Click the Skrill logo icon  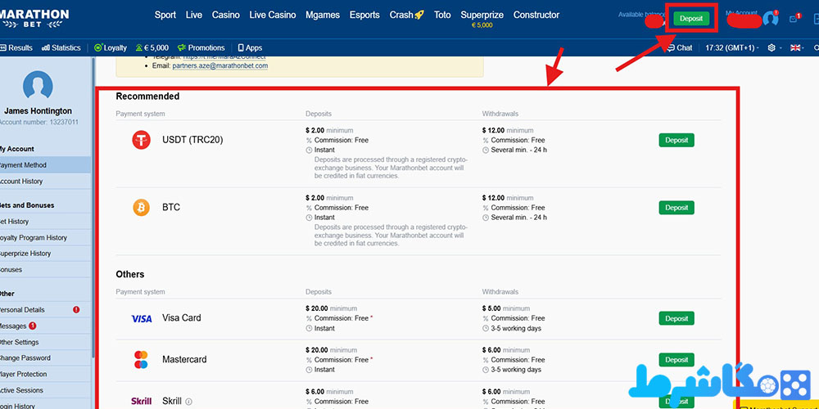141,401
